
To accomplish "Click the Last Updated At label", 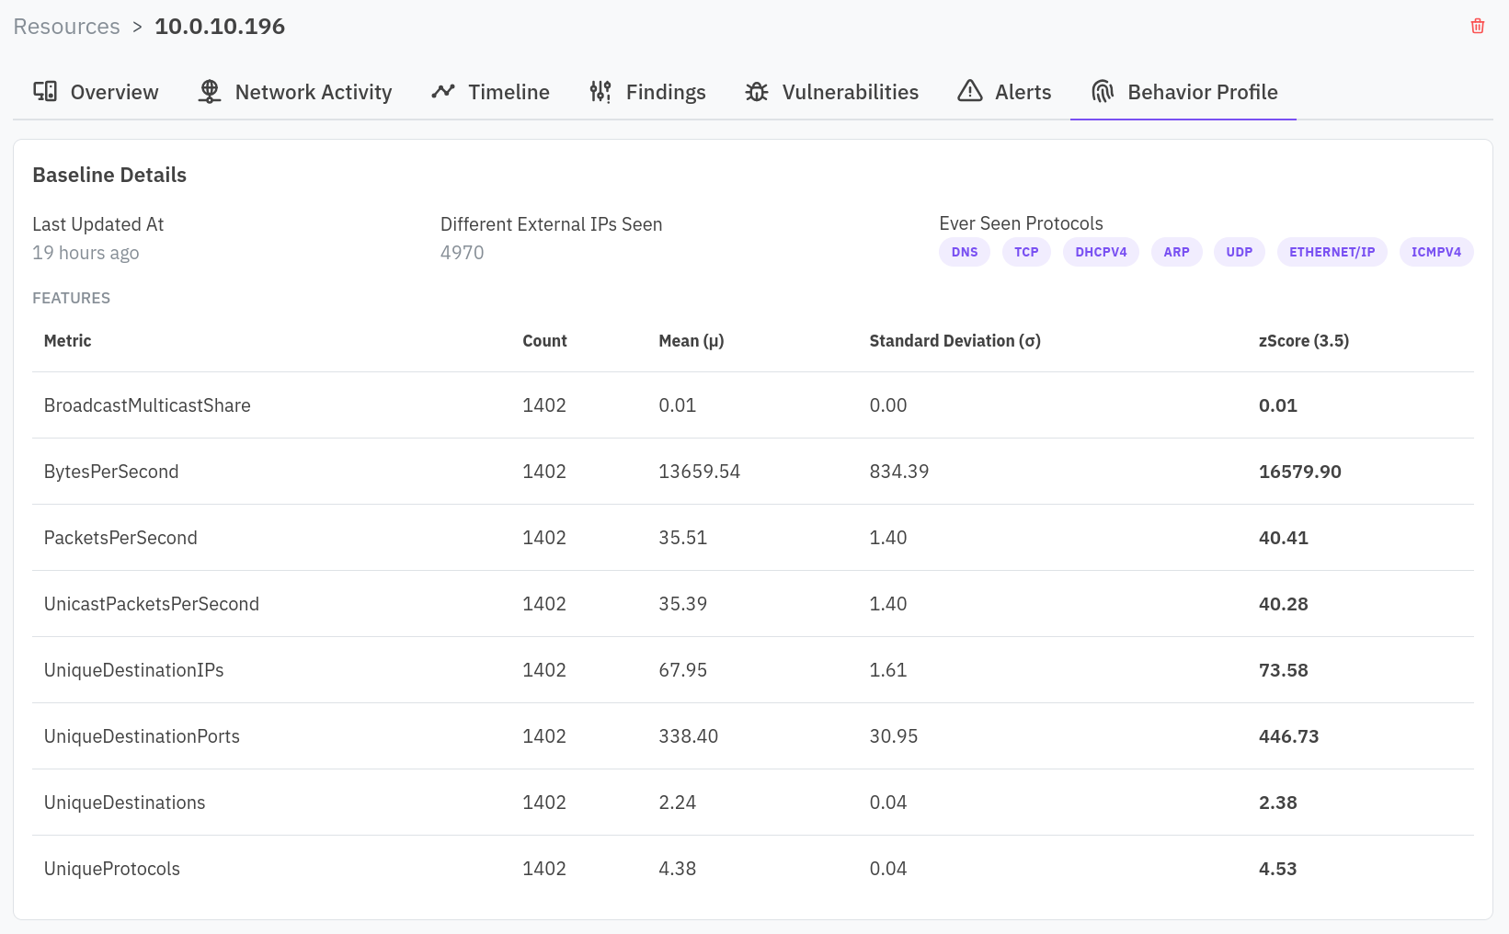I will coord(98,224).
